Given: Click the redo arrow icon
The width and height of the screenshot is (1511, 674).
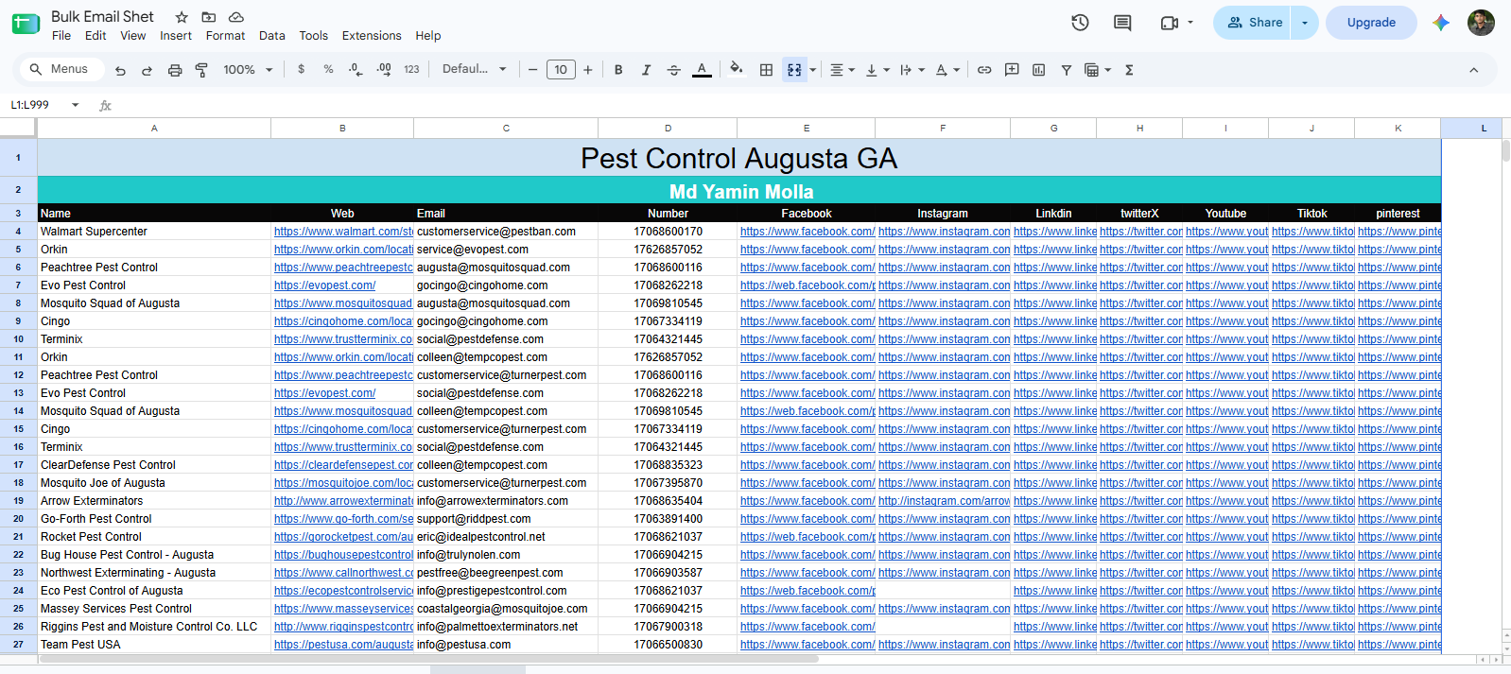Looking at the screenshot, I should pyautogui.click(x=147, y=70).
